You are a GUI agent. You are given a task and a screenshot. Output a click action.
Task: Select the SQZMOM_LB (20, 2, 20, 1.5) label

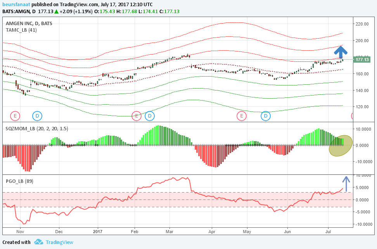coord(37,129)
